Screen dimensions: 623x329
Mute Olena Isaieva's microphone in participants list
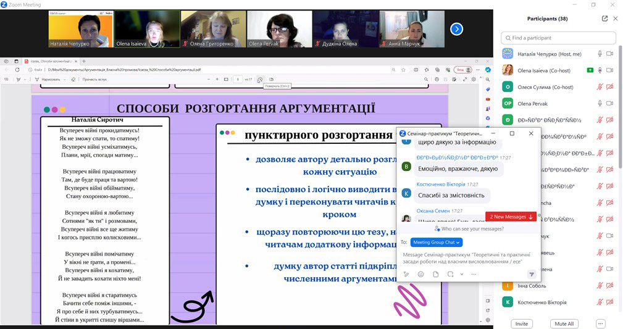(x=600, y=70)
